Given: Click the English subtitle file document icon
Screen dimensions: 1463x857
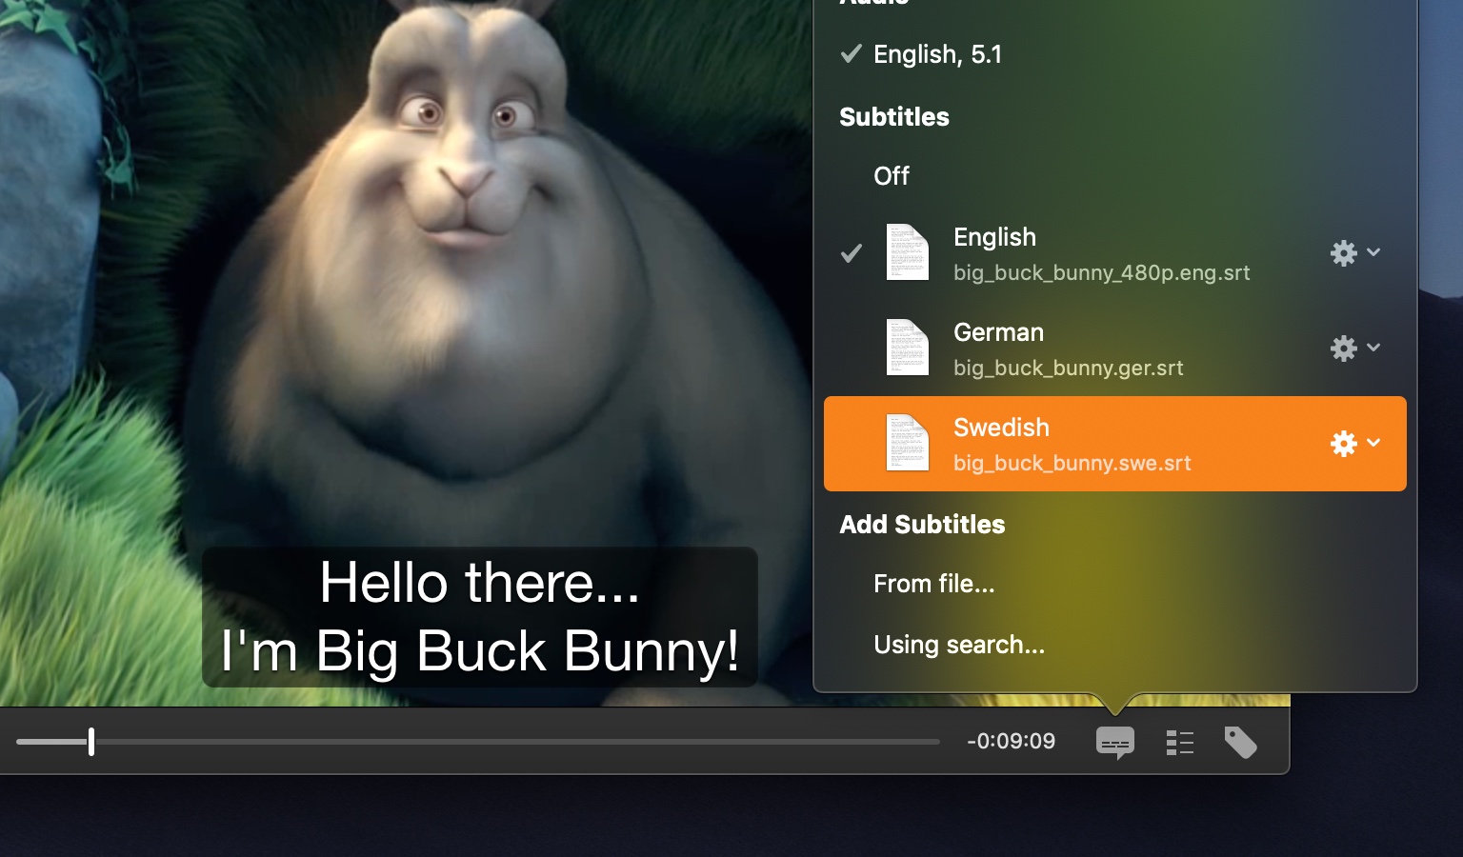Looking at the screenshot, I should point(907,252).
